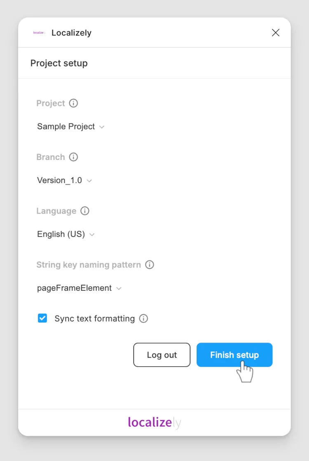The width and height of the screenshot is (309, 461).
Task: Click the String key naming pattern label
Action: click(89, 265)
